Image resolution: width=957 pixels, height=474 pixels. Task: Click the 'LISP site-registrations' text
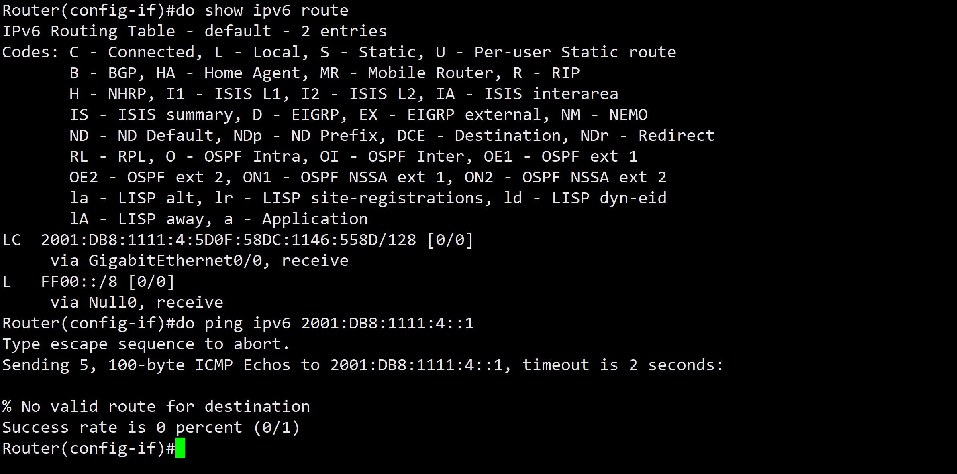373,198
